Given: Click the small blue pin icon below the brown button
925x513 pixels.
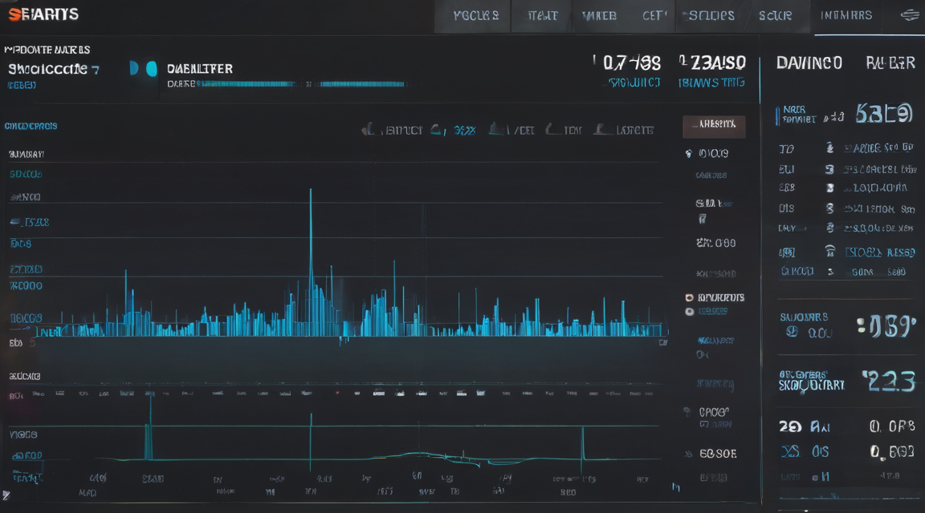Looking at the screenshot, I should point(688,154).
